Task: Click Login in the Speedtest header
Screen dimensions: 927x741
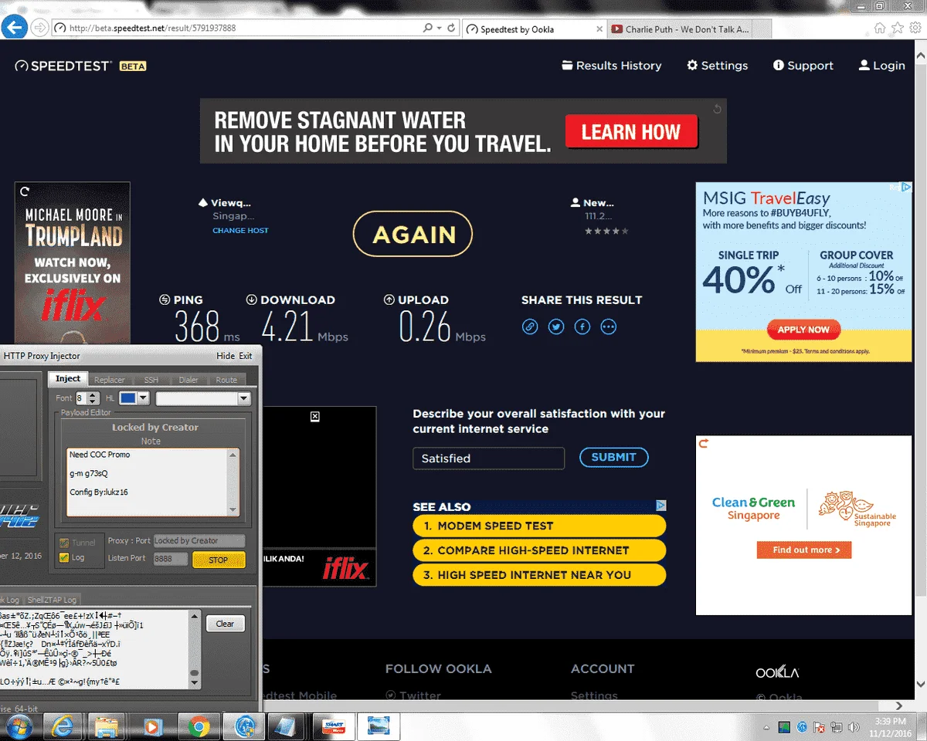Action: coord(882,66)
